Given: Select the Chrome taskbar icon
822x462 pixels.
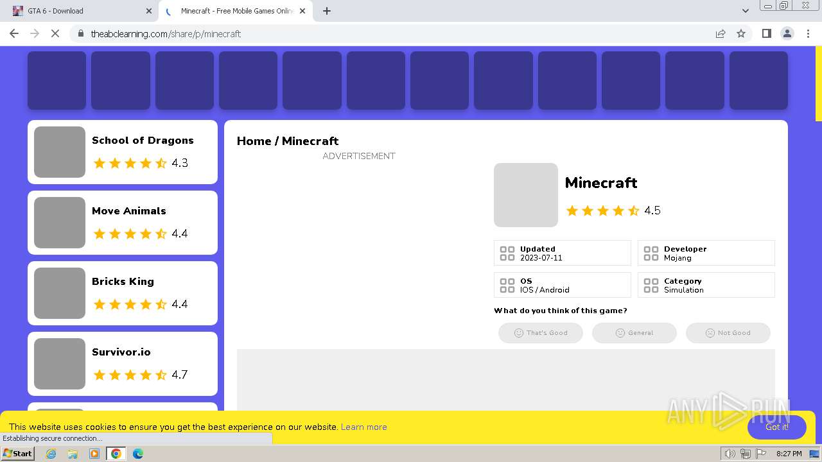Looking at the screenshot, I should click(x=116, y=454).
